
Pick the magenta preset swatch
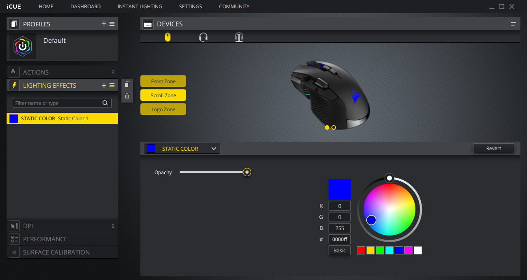[408, 250]
